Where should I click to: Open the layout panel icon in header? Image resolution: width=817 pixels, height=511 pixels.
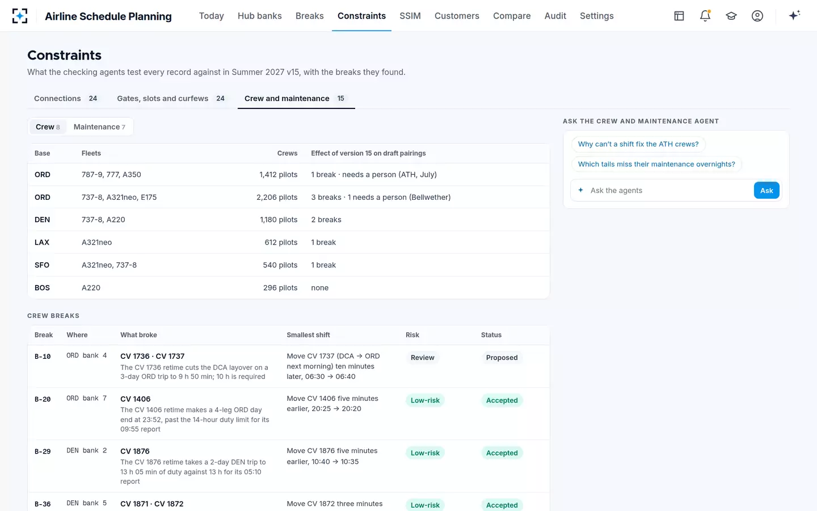(679, 16)
